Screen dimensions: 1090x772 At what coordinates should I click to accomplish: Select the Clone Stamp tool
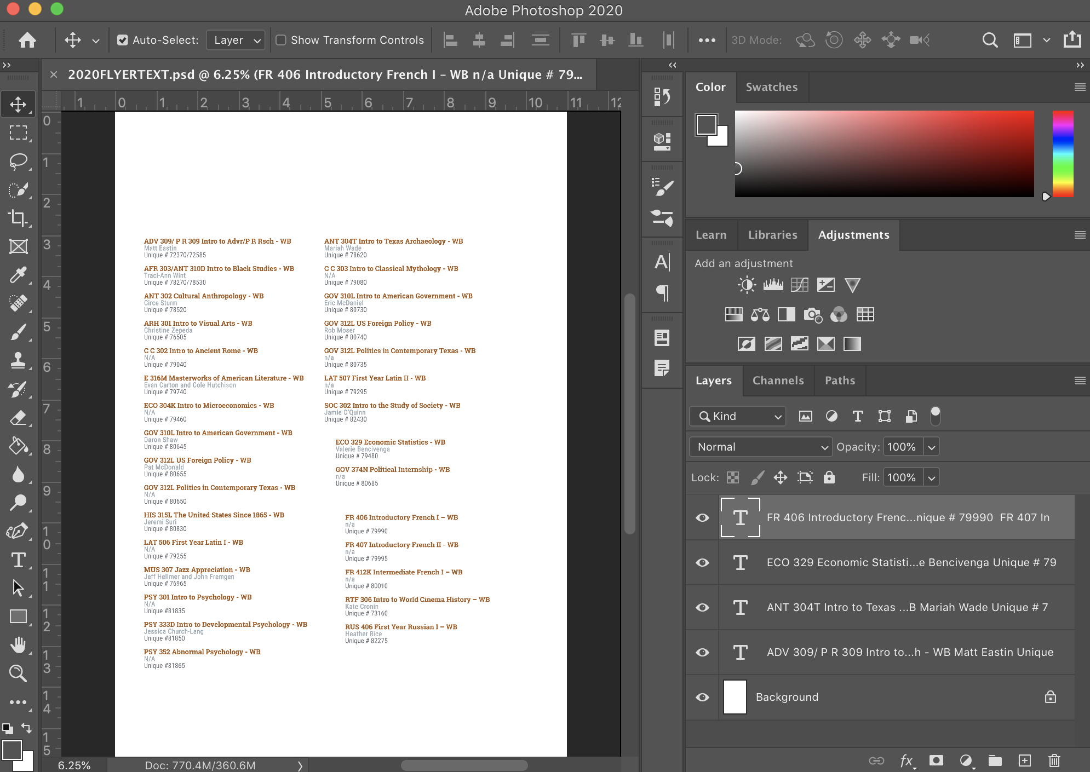click(18, 360)
